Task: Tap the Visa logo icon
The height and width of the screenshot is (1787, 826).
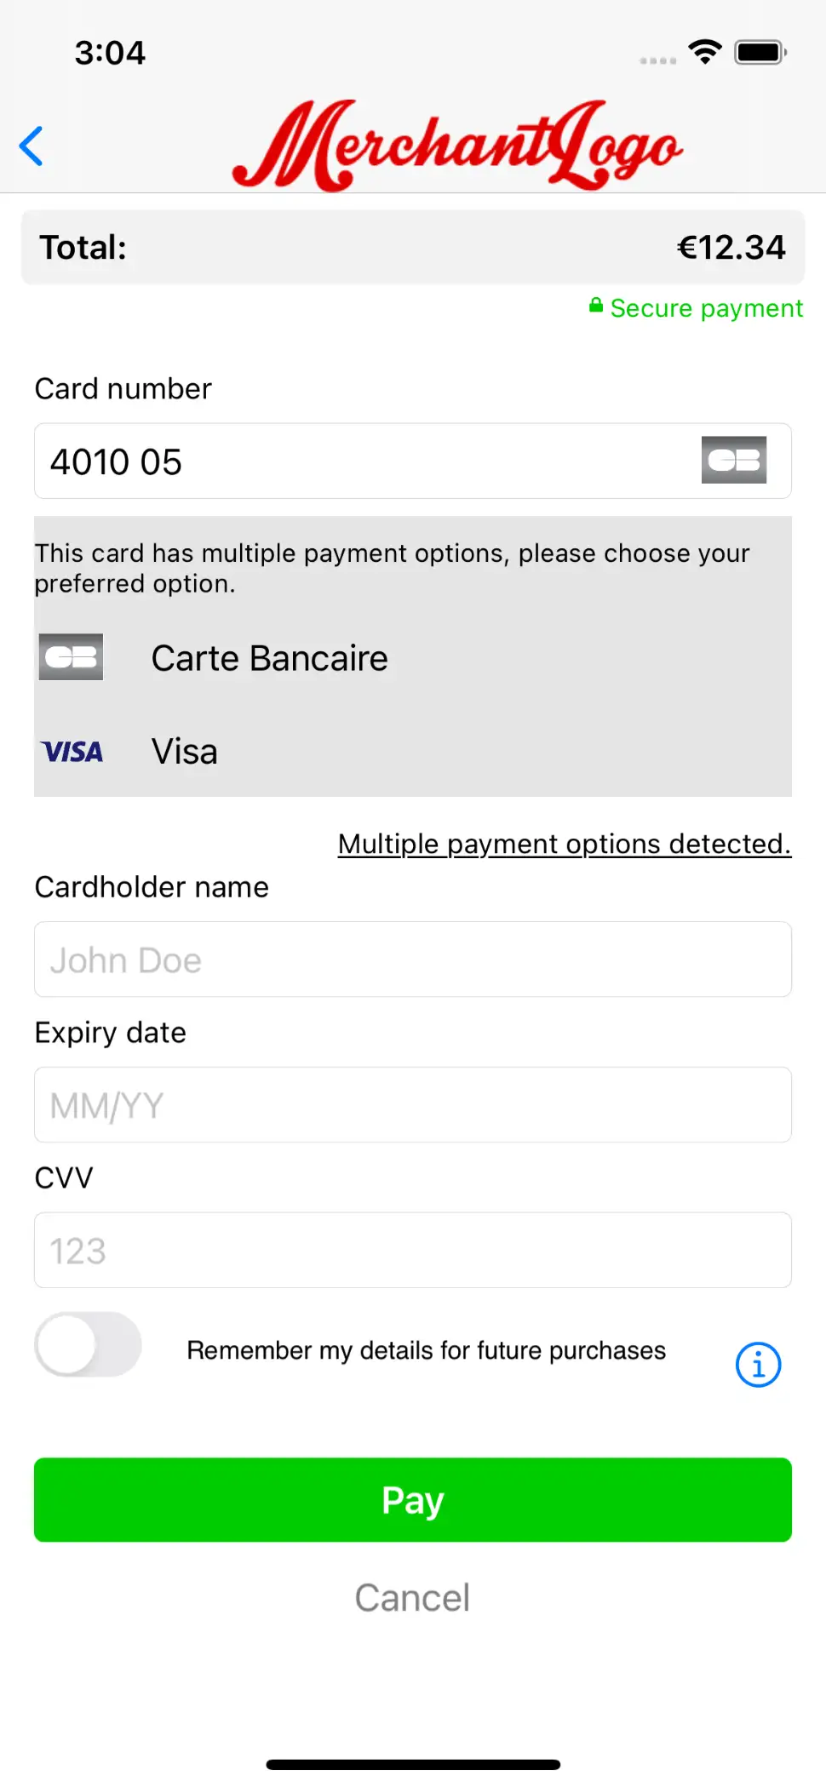Action: click(x=72, y=752)
